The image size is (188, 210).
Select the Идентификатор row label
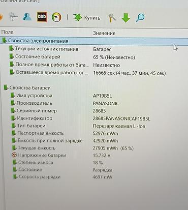(x=35, y=118)
